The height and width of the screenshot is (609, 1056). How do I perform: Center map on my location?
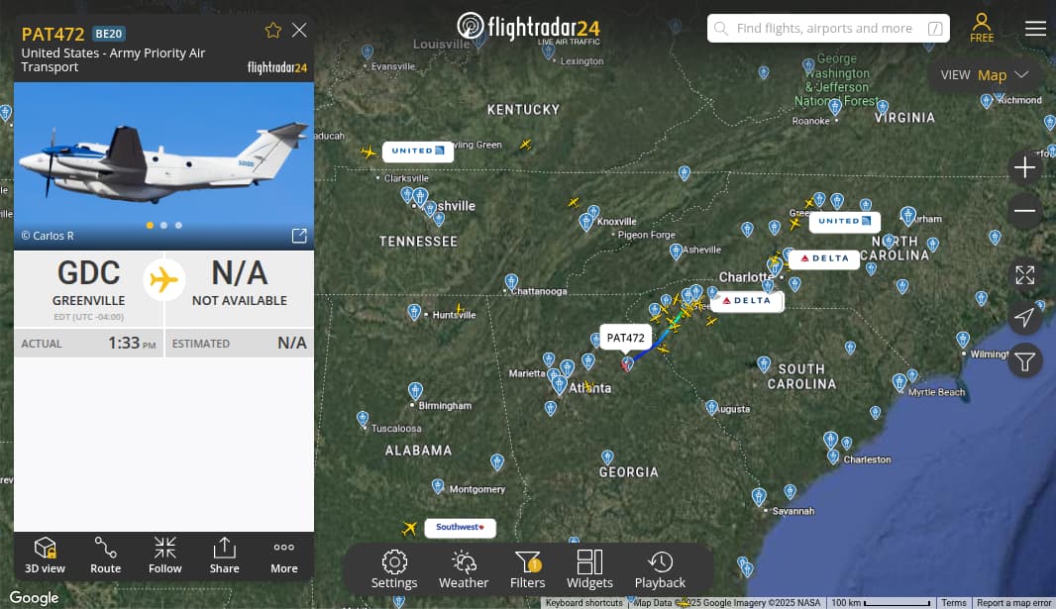pos(1025,317)
